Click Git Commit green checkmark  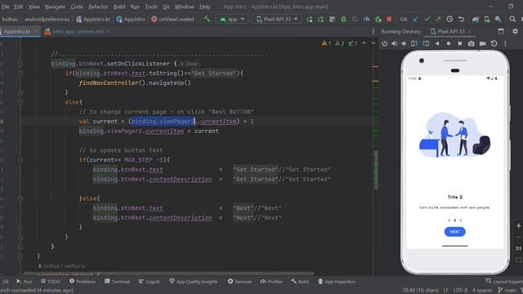(427, 20)
